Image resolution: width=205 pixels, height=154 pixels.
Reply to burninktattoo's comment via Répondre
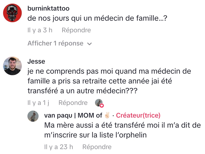coord(76,30)
